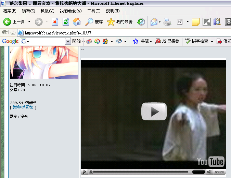Click the 拼字檢查 spell check button

(x=197, y=41)
